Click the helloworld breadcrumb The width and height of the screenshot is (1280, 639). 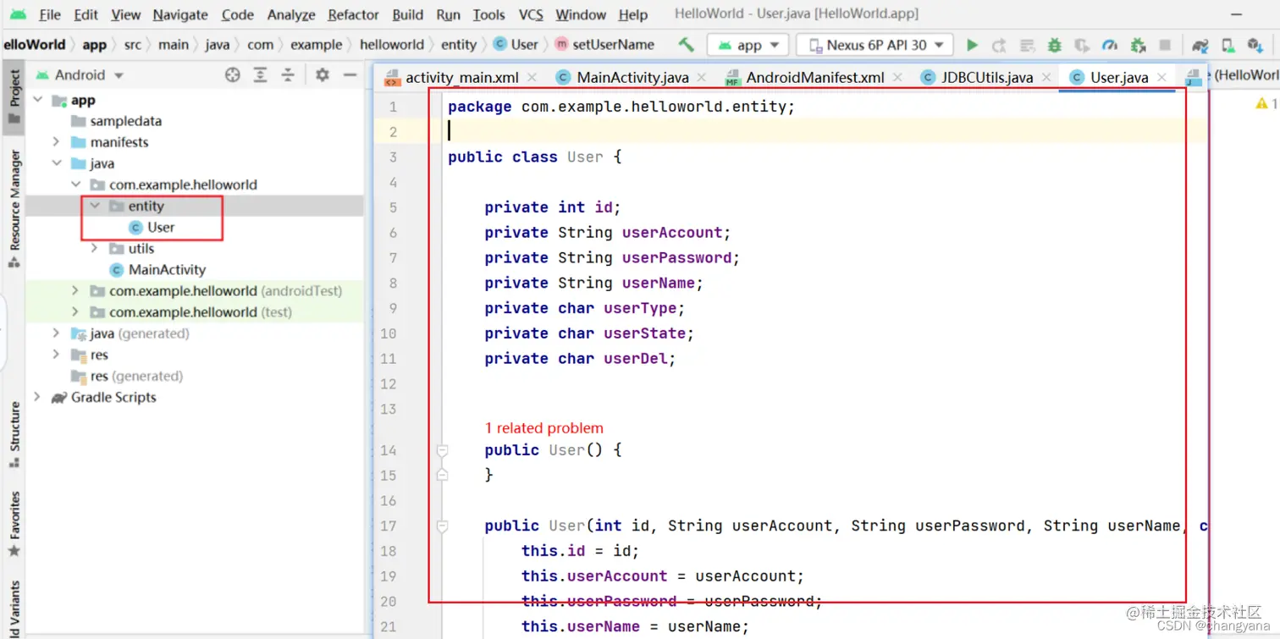(x=391, y=45)
